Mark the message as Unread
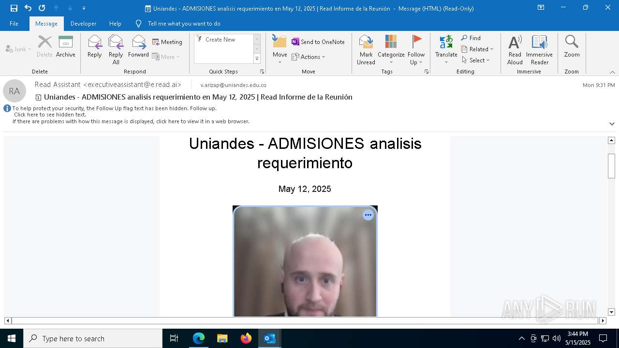The height and width of the screenshot is (348, 619). pos(366,49)
